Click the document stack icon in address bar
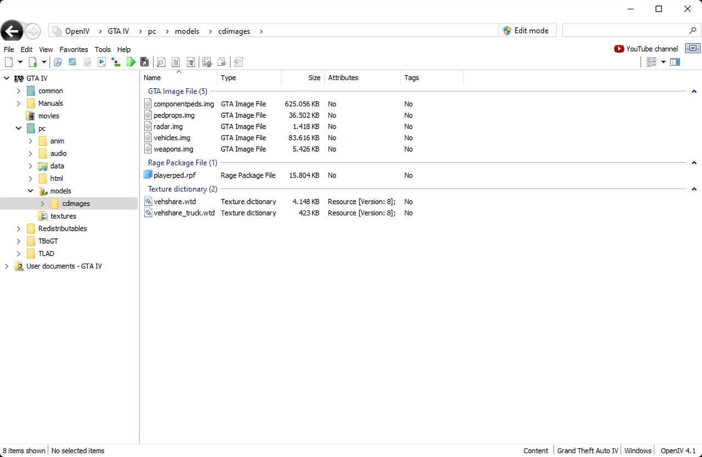The width and height of the screenshot is (702, 457). [x=57, y=31]
